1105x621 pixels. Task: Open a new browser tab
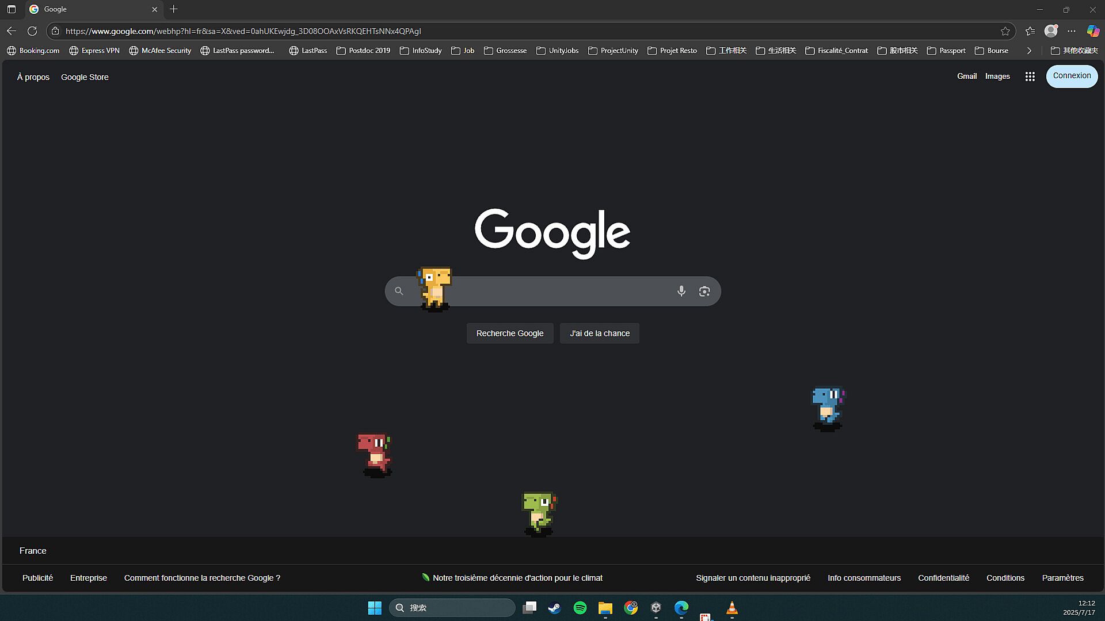point(174,9)
